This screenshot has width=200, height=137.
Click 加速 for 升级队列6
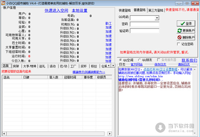click(x=109, y=49)
